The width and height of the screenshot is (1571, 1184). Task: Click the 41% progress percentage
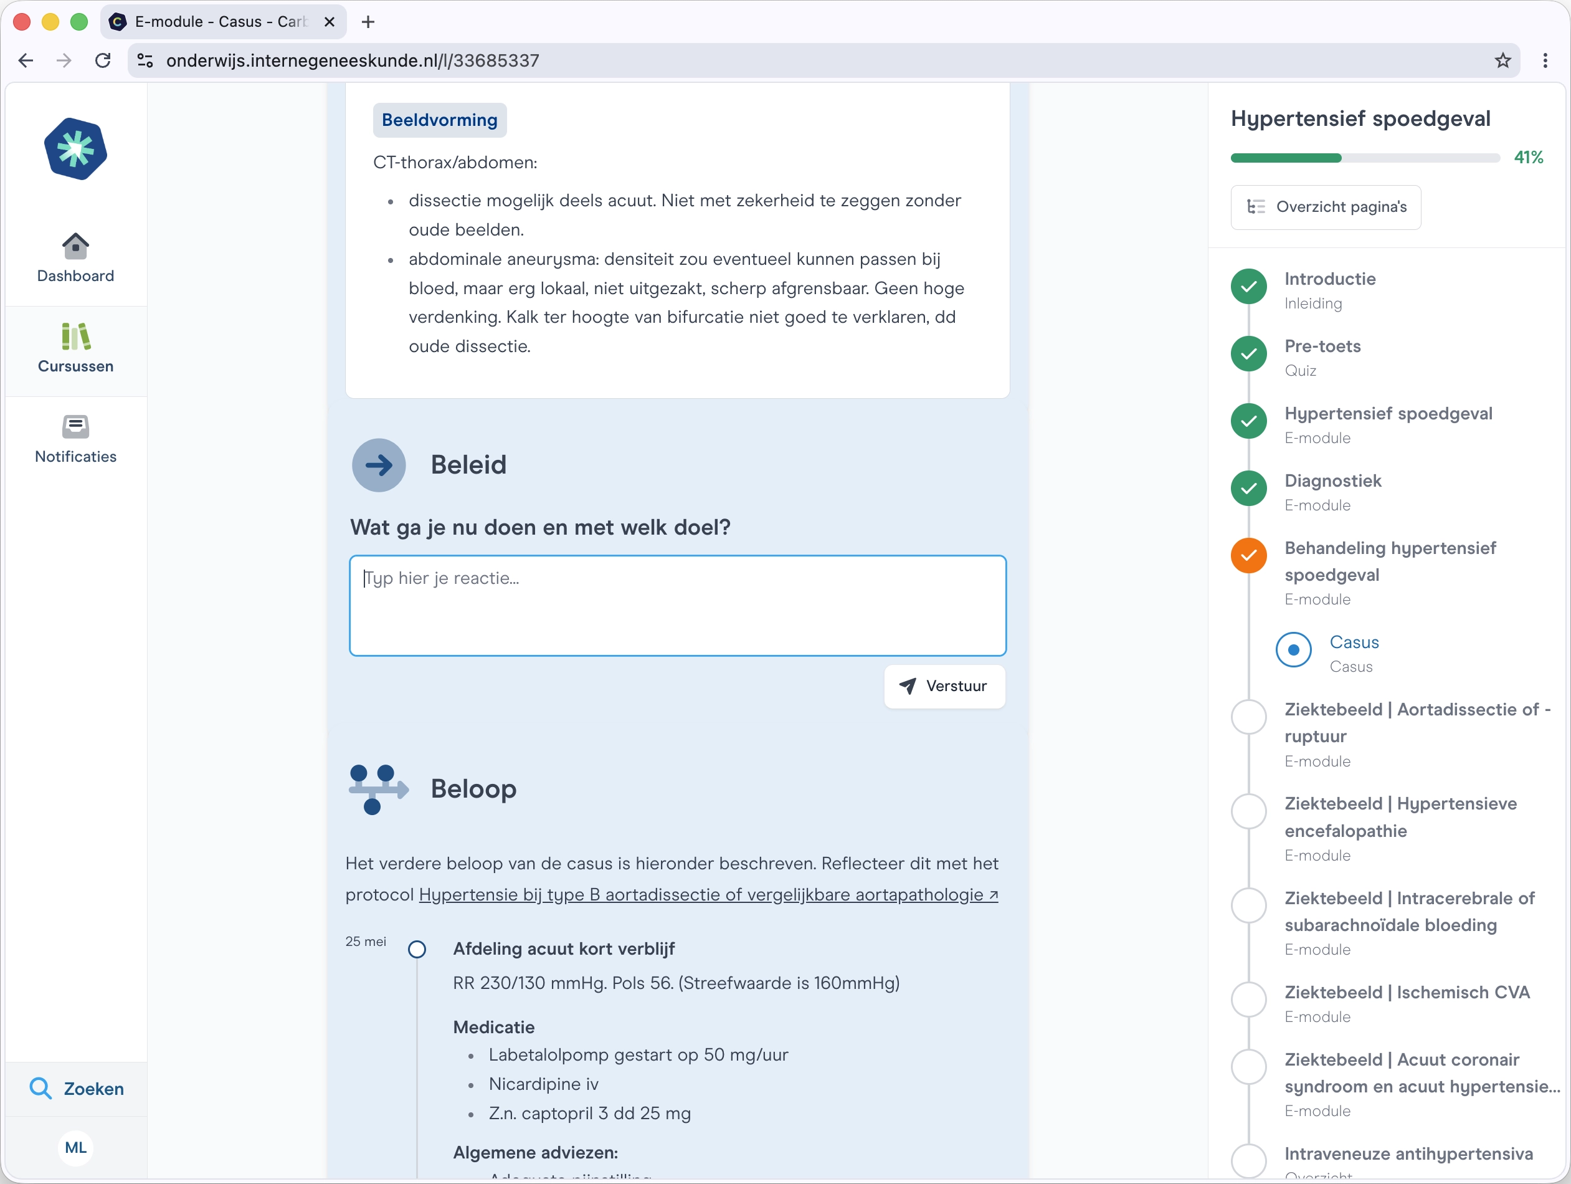click(x=1529, y=157)
